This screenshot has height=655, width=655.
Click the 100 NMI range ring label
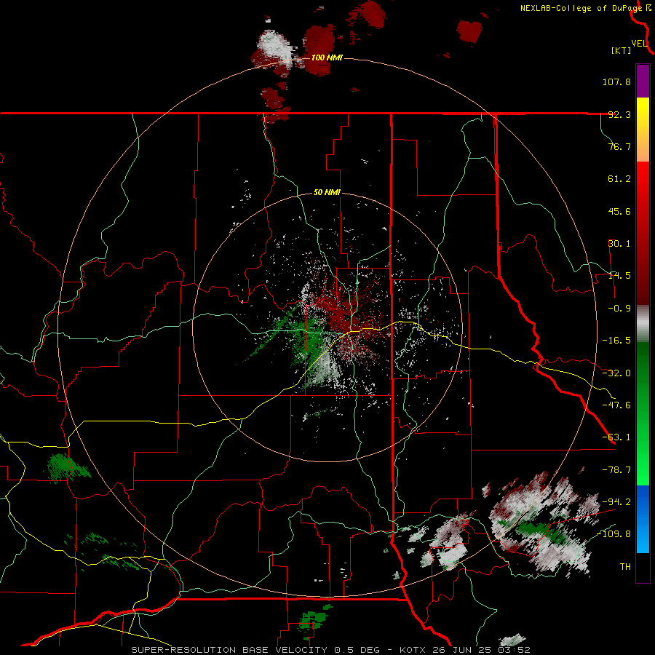(327, 57)
